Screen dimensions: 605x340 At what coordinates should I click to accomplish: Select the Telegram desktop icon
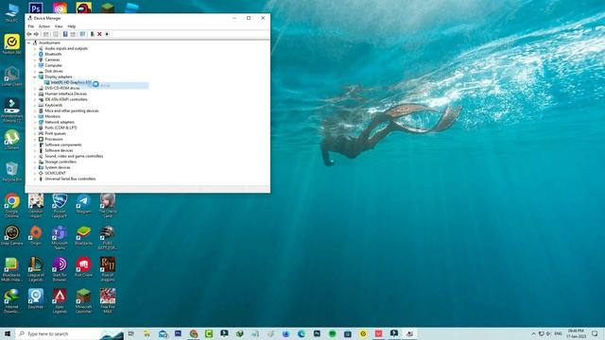click(x=84, y=204)
